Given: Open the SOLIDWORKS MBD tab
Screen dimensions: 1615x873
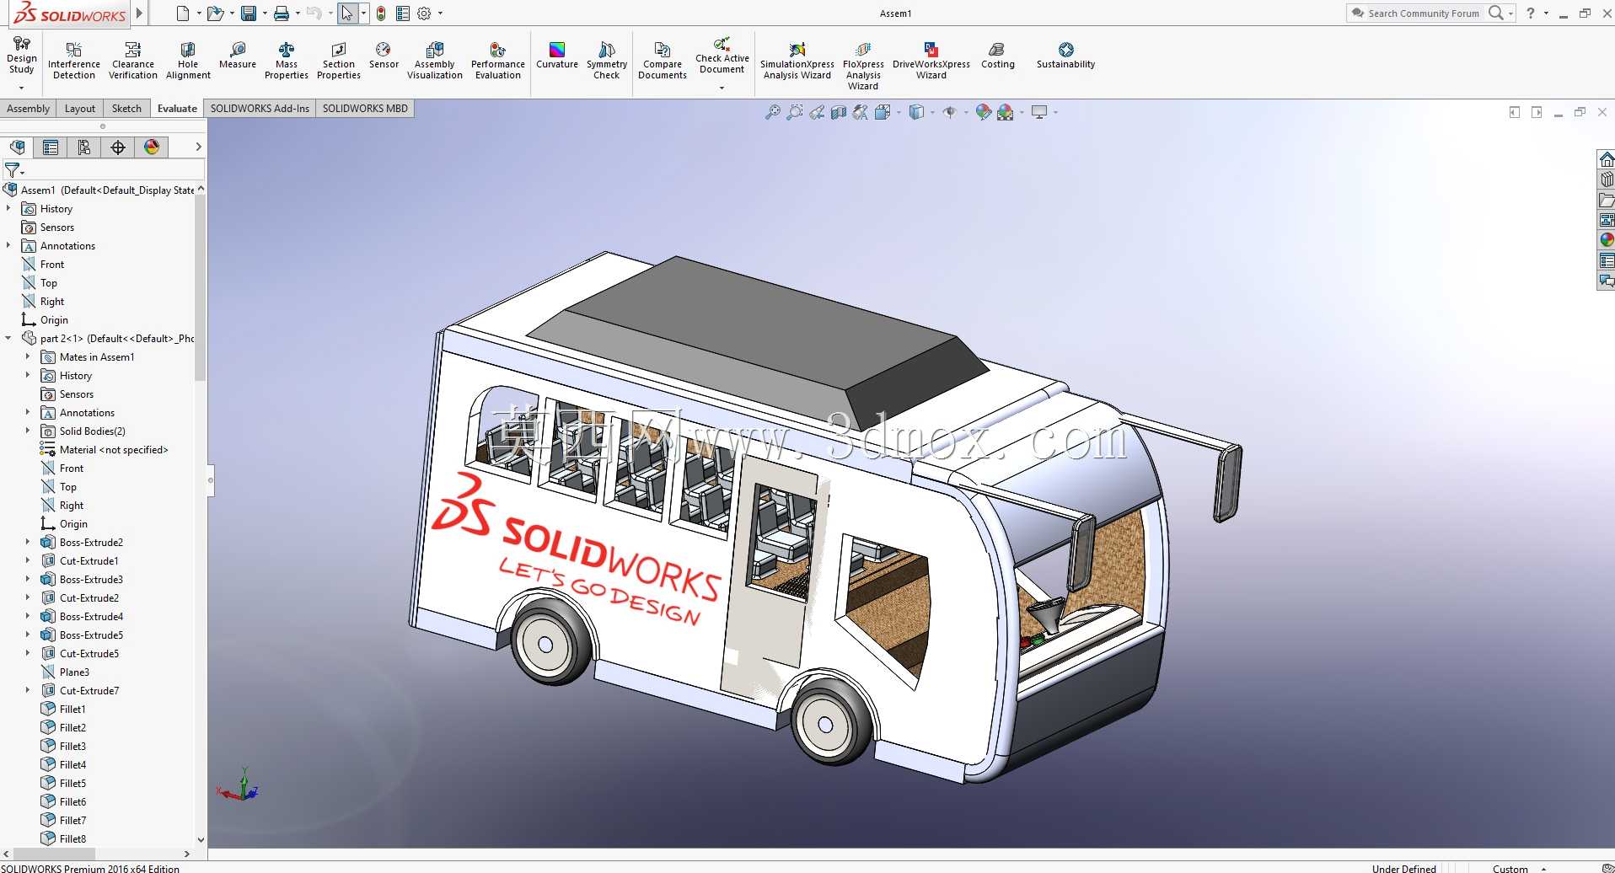Looking at the screenshot, I should coord(365,109).
